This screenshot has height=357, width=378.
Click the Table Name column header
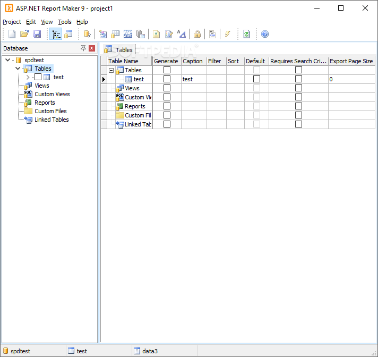(x=130, y=61)
